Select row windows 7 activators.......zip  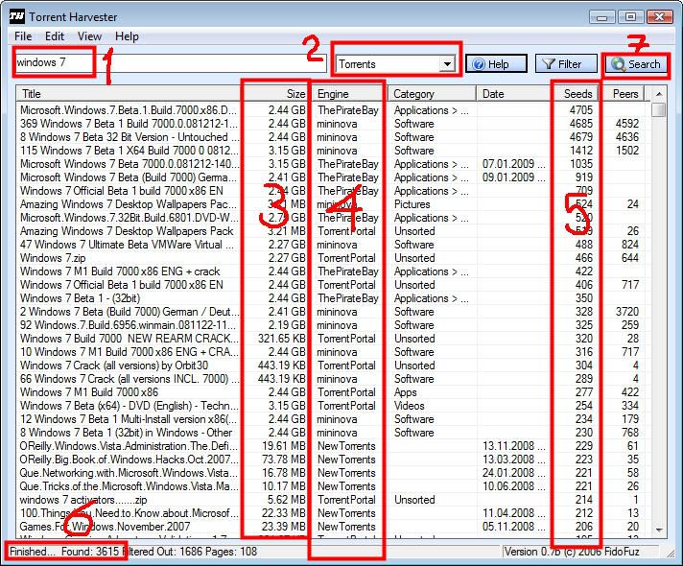[331, 500]
